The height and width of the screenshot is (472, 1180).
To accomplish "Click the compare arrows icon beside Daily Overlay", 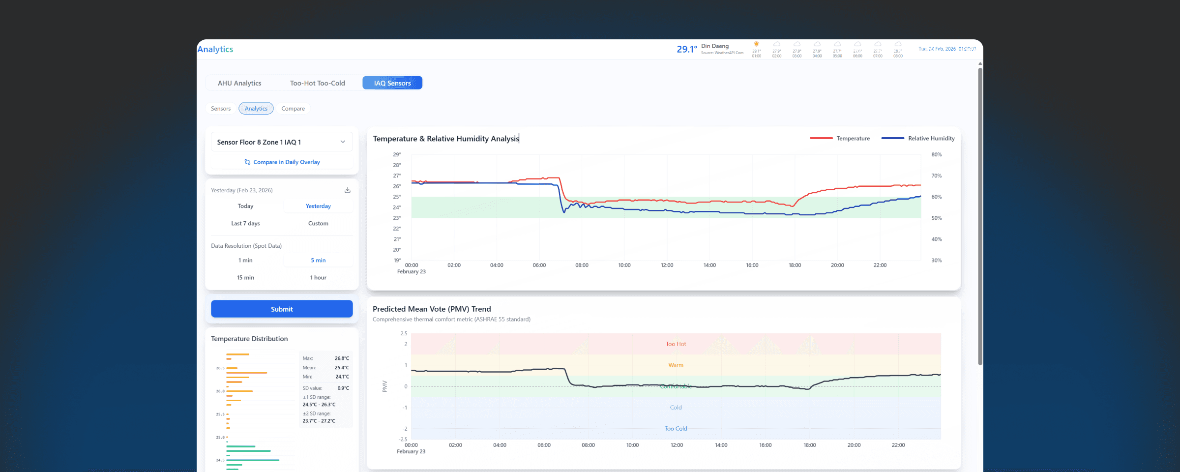I will 247,162.
